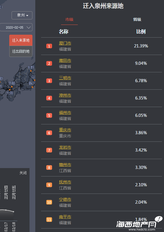Screen dimensions: 164x232
Task: Click the rank 10 badge icon
Action: [x=49, y=202]
